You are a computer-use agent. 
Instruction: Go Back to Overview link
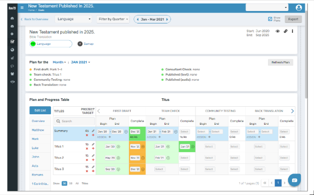pyautogui.click(x=34, y=19)
